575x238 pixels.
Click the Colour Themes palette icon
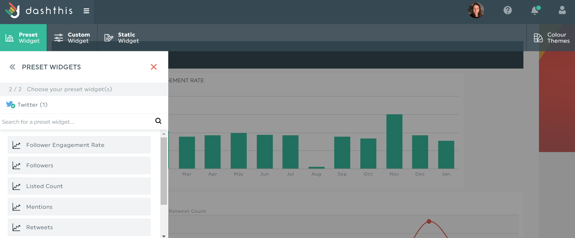tap(538, 38)
